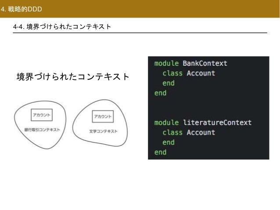This screenshot has width=280, height=210.
Task: Click the アカウント box above 文学コンテキスト
Action: (103, 117)
